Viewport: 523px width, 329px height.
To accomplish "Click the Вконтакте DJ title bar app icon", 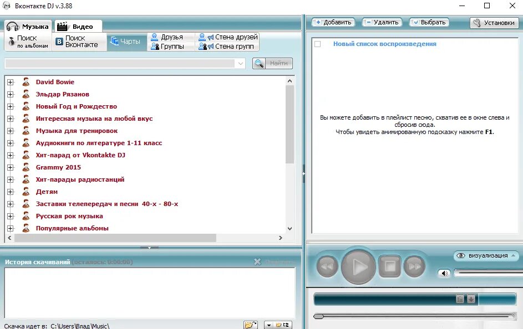I will tap(6, 6).
